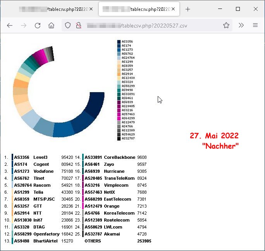
Task: Click LWLcom in row 24
Action: coord(113,227)
